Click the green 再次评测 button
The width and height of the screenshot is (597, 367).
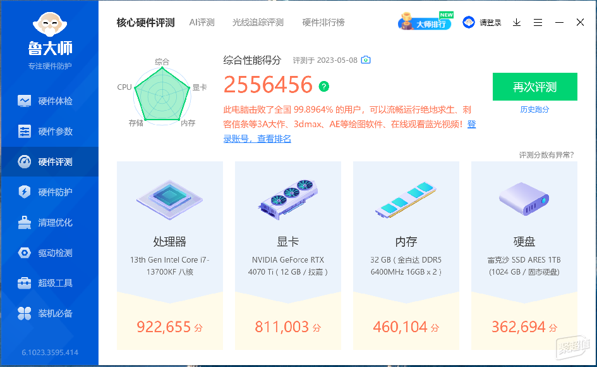click(x=534, y=87)
